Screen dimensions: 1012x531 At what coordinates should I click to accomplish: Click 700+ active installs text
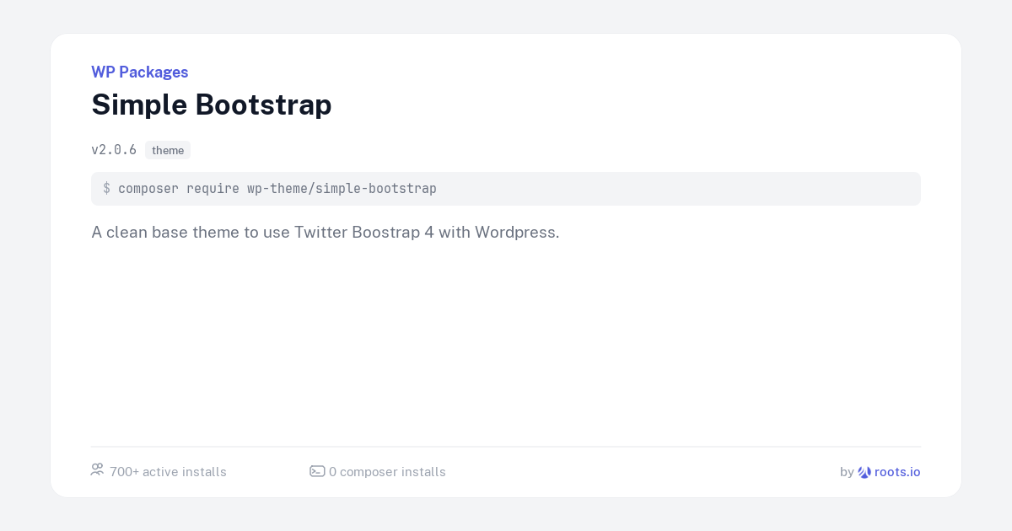tap(168, 472)
